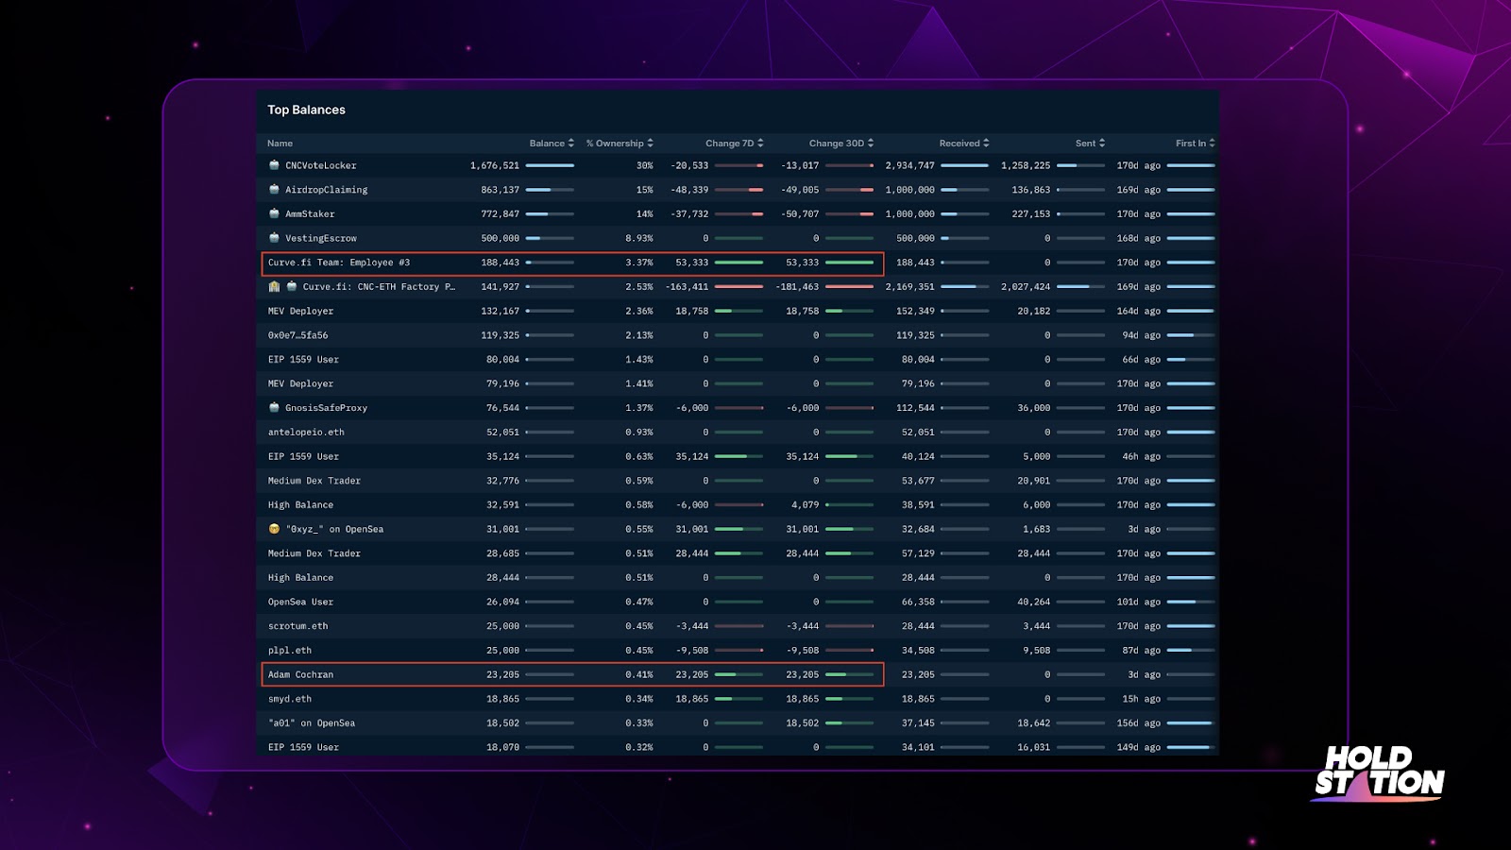Click the sent value 2,027,424
The height and width of the screenshot is (850, 1511).
tap(1026, 287)
